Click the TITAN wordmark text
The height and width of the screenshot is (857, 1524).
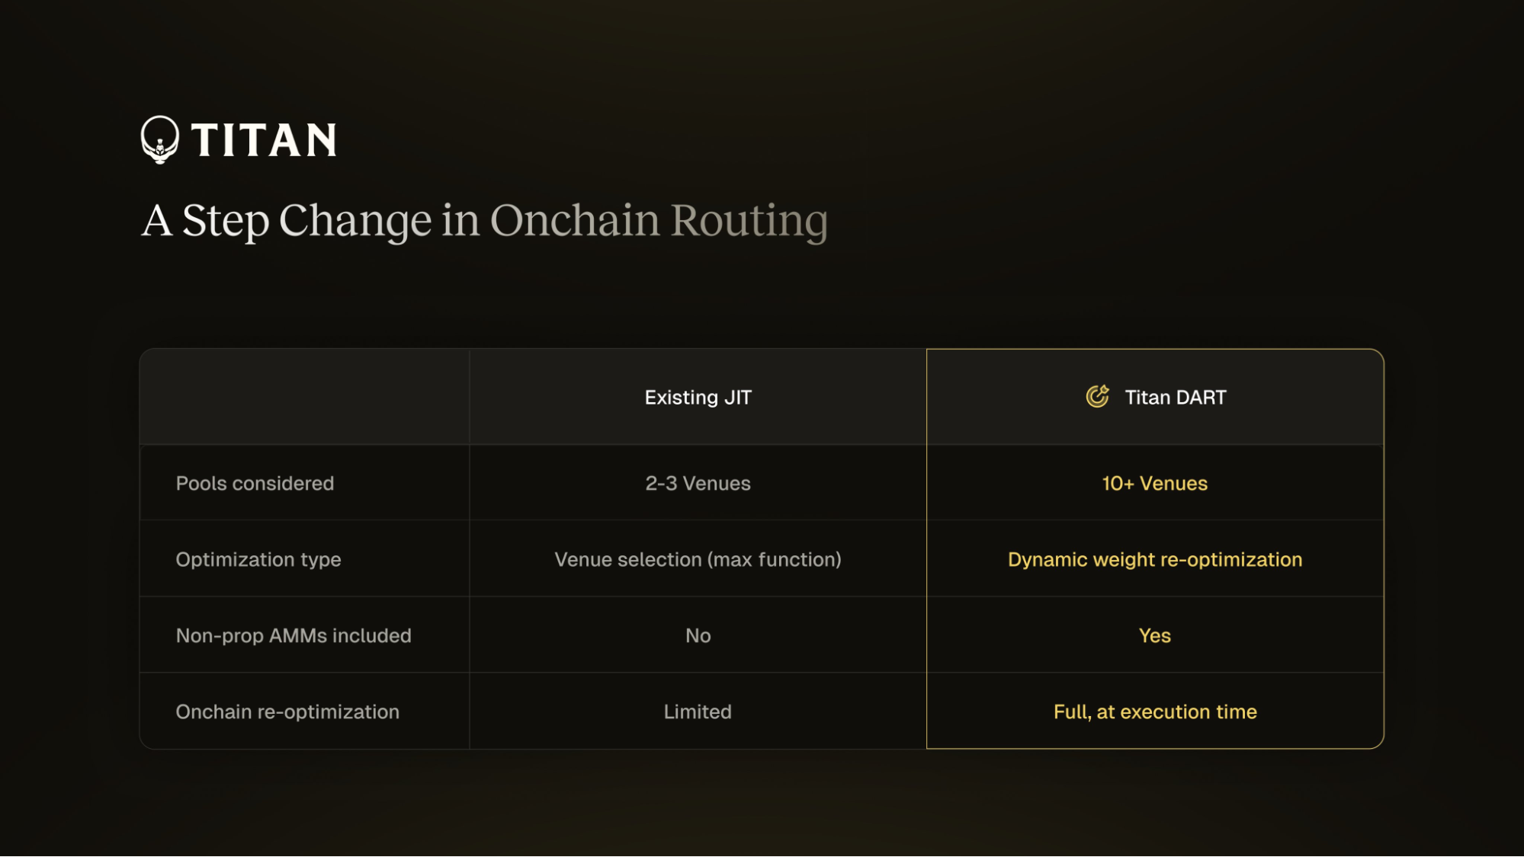pos(264,140)
